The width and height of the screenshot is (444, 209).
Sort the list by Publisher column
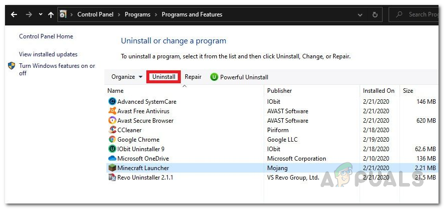[x=280, y=91]
